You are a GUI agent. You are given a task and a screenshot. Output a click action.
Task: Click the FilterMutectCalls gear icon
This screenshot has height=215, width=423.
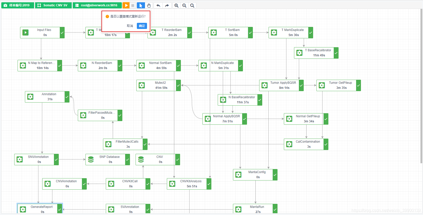(108, 144)
